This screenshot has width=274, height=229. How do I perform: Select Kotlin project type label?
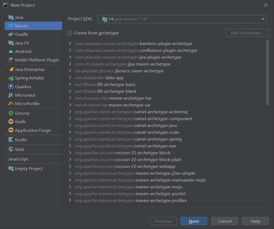(x=21, y=140)
